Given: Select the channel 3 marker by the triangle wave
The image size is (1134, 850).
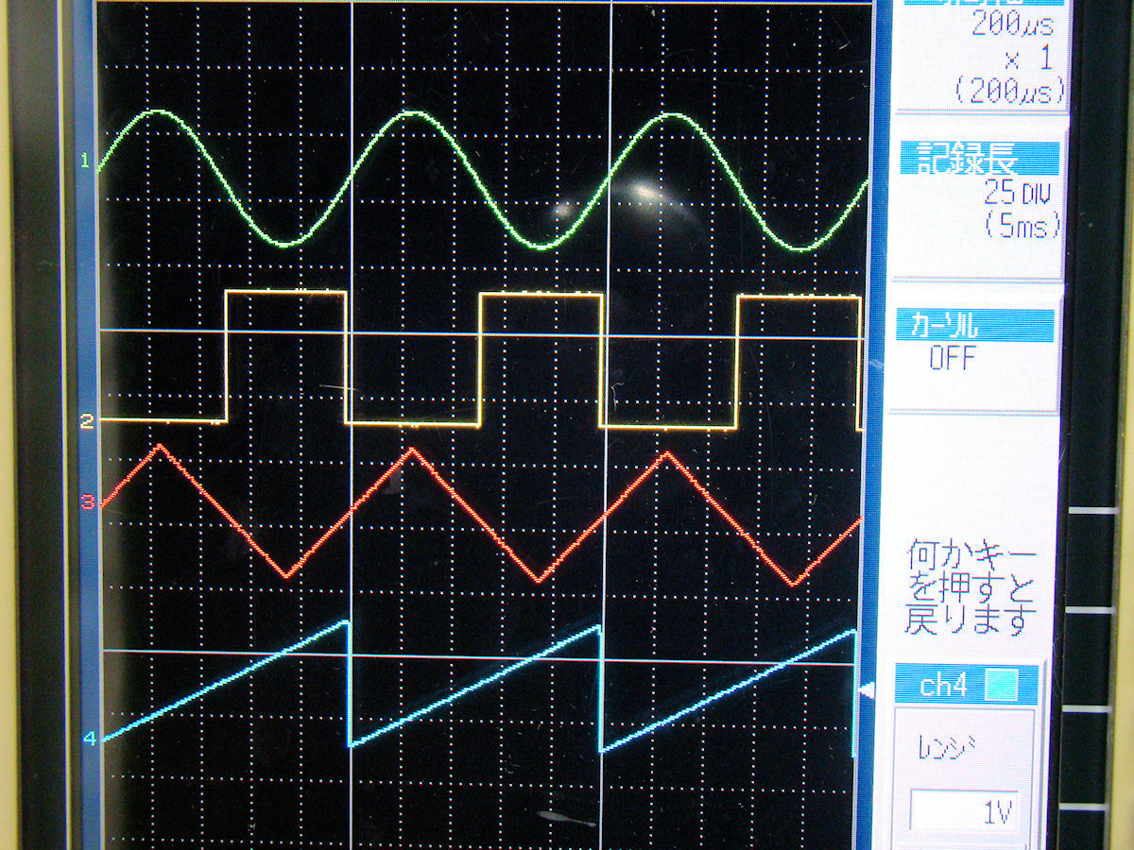Looking at the screenshot, I should [x=88, y=502].
